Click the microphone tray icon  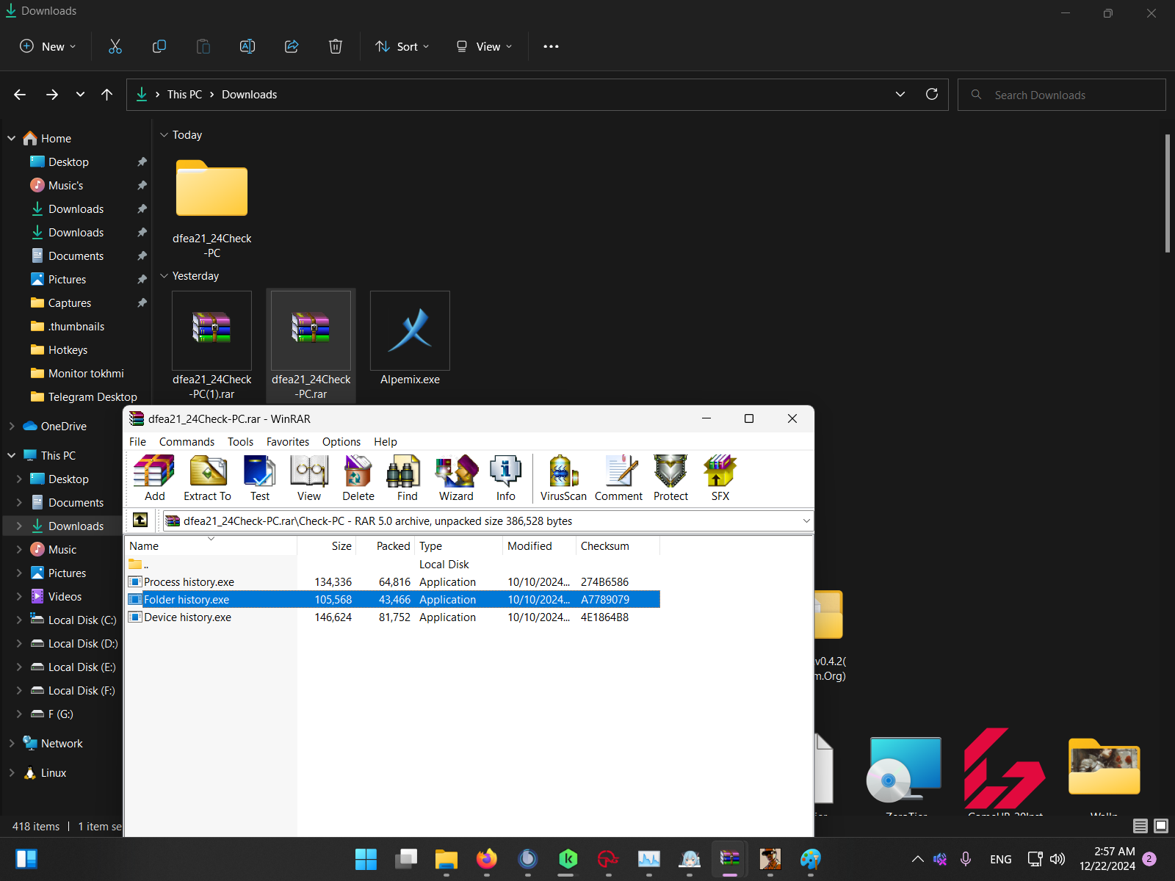966,859
